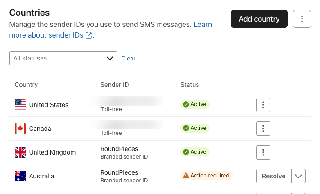Open the United States row actions menu
Image resolution: width=320 pixels, height=194 pixels.
pyautogui.click(x=263, y=105)
